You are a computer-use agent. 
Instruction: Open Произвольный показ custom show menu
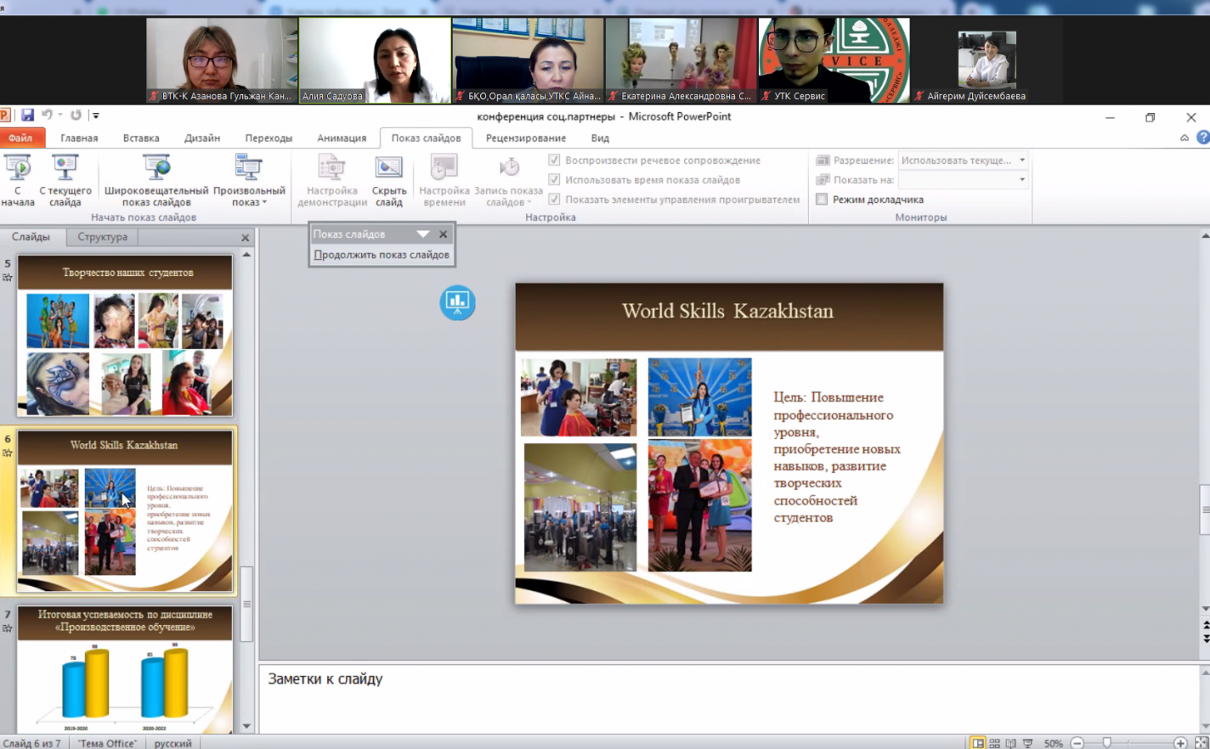[249, 180]
